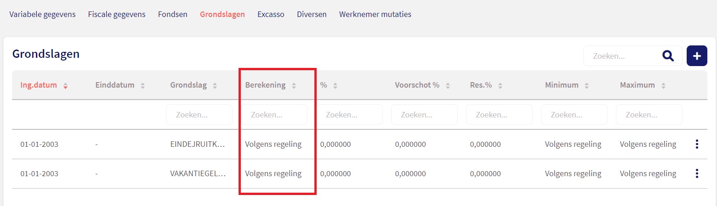Open the Fiscale gegevens tab
Viewport: 717px width, 206px height.
click(117, 14)
